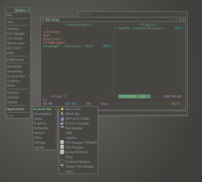Viewport: 202px width, 182px height.
Task: Select parent directory ../ in MOC
Action: pos(46,28)
